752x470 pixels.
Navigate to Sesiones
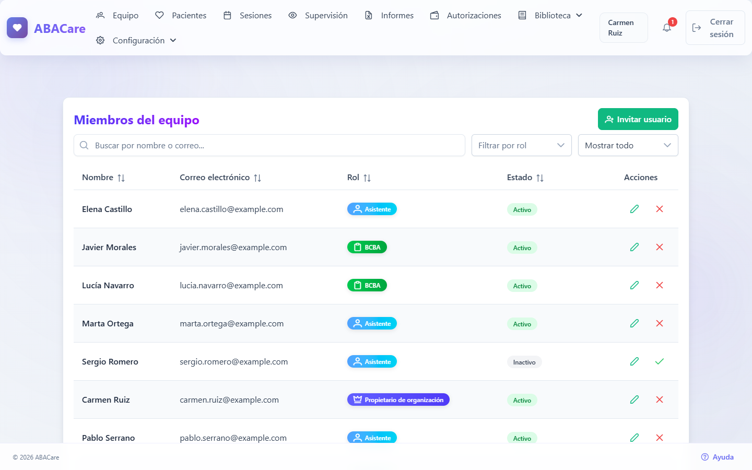248,15
